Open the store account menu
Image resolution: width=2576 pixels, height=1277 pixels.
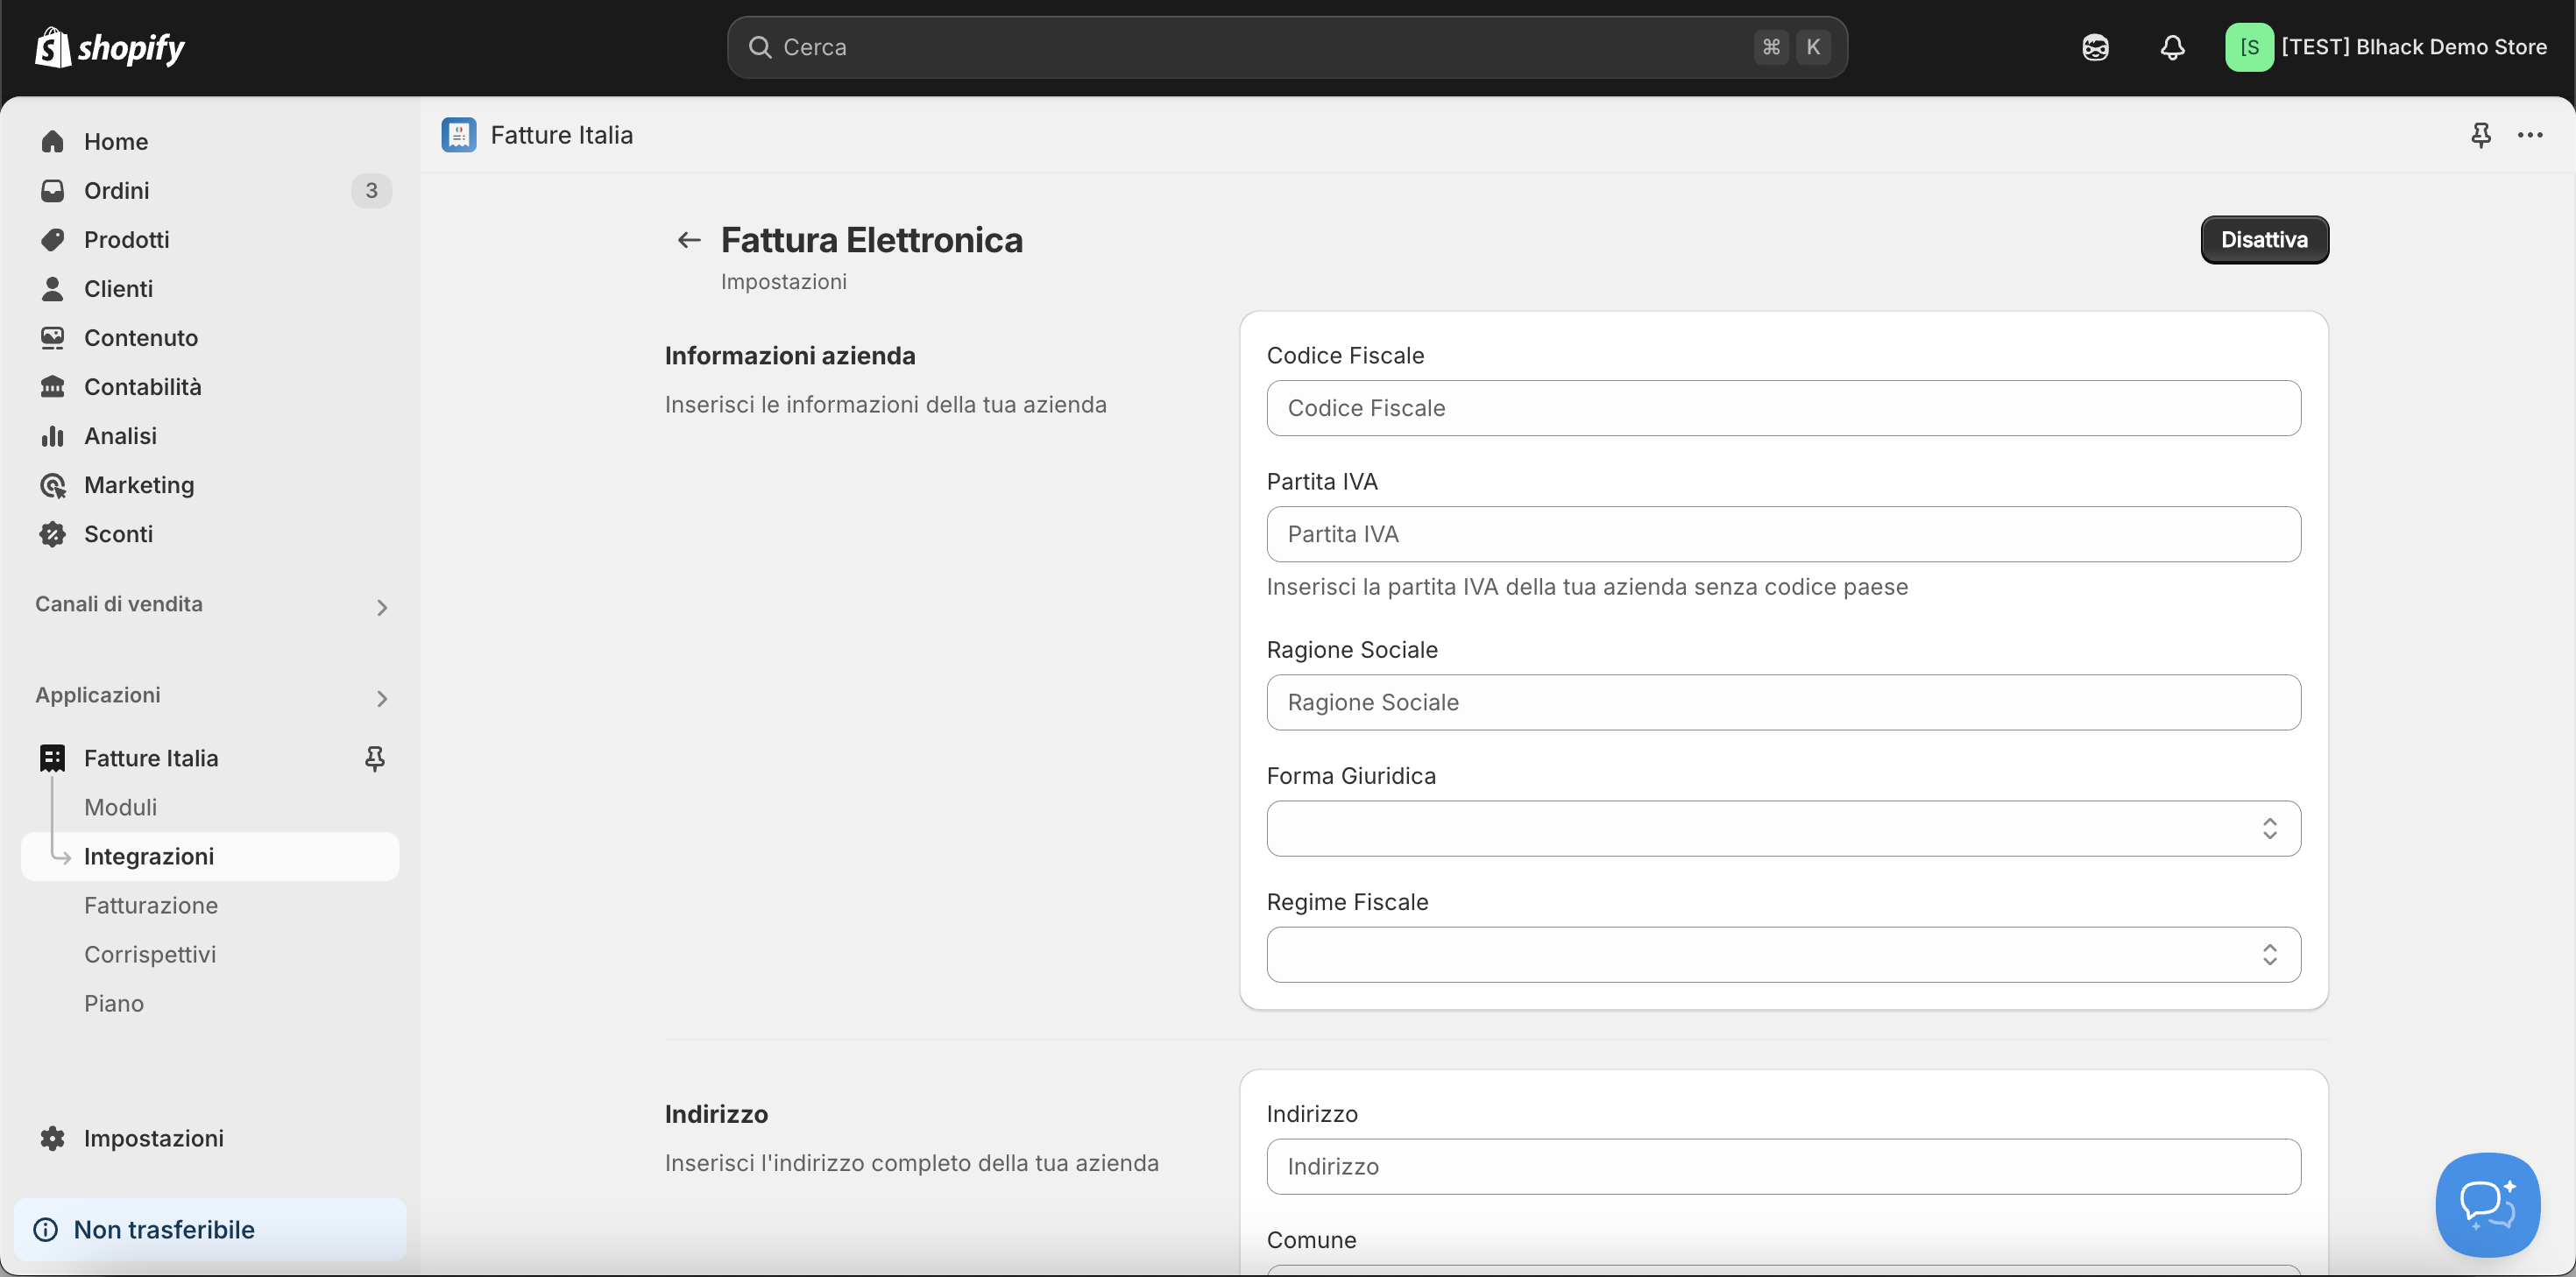pos(2386,47)
